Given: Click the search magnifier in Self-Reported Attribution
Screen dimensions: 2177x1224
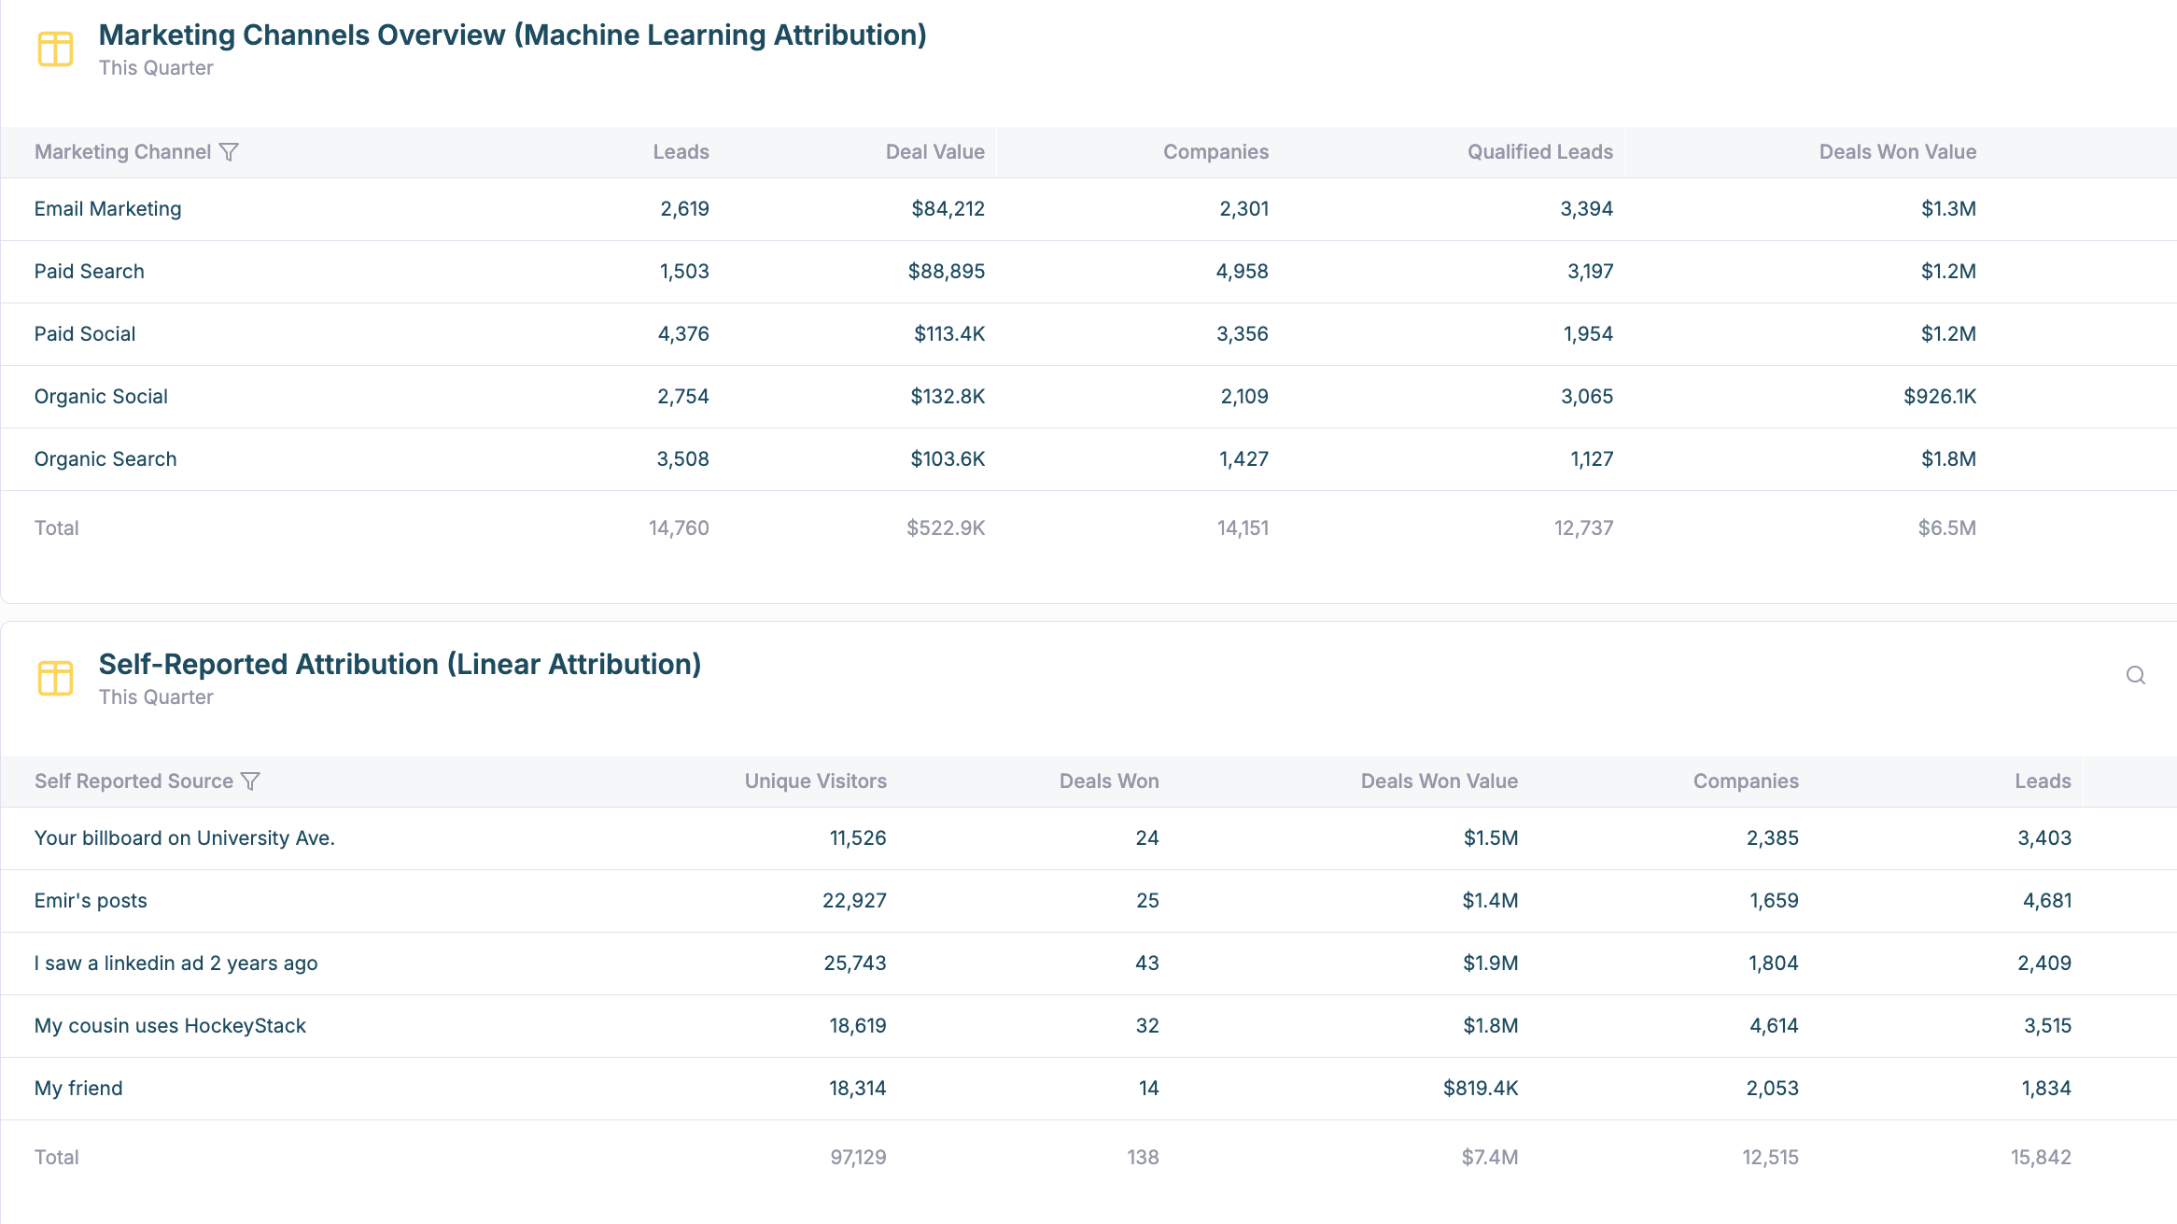Looking at the screenshot, I should (2135, 675).
